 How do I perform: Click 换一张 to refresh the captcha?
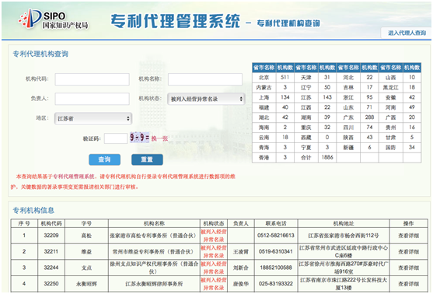pyautogui.click(x=159, y=138)
